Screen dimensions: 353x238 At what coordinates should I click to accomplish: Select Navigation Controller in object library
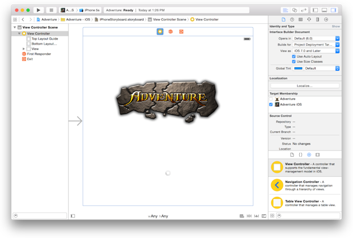[x=305, y=185]
